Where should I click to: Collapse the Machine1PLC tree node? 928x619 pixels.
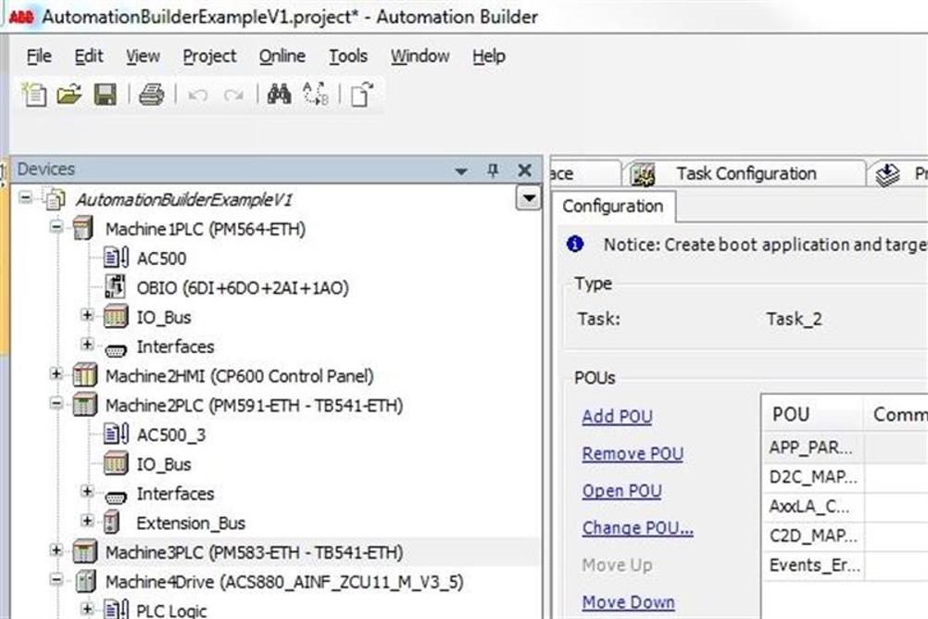[x=56, y=227]
